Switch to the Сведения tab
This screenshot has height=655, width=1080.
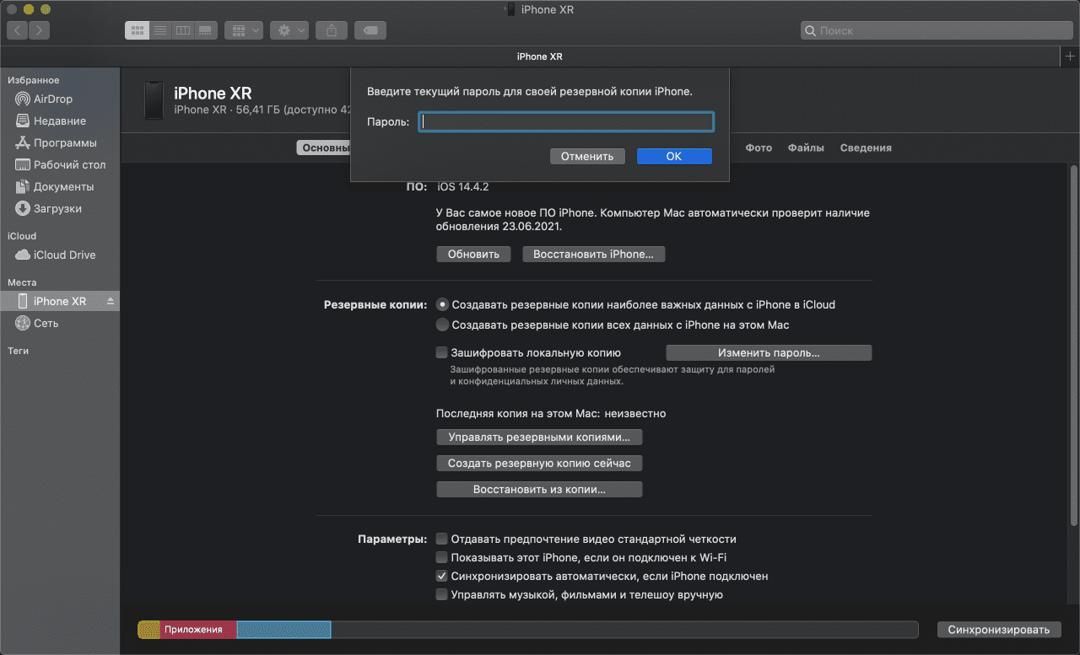[x=866, y=148]
